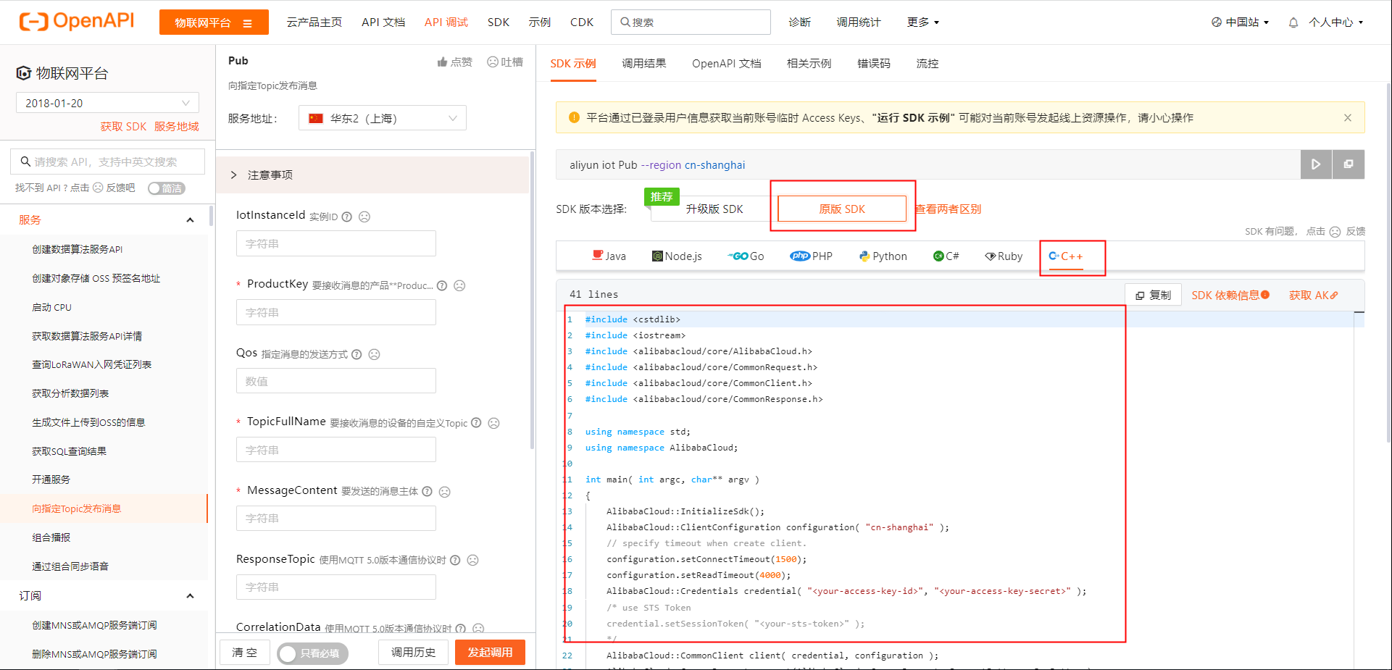This screenshot has height=670, width=1392.
Task: Select the C++ language tab
Action: (1065, 256)
